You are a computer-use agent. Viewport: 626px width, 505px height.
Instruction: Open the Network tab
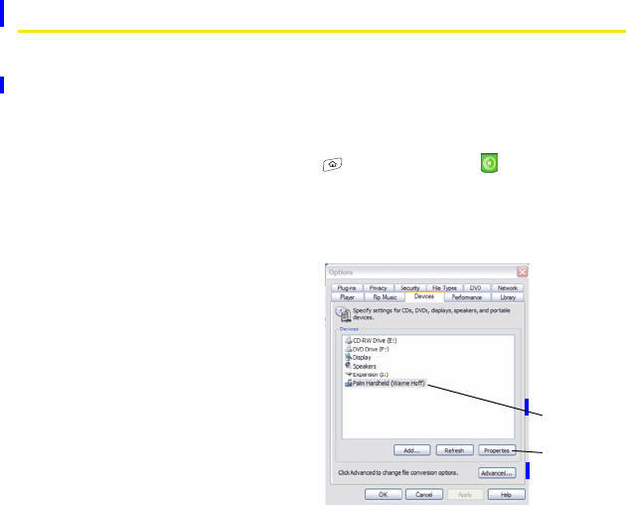coord(508,287)
